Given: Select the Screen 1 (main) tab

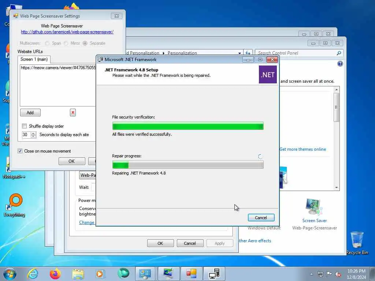Looking at the screenshot, I should [x=34, y=59].
